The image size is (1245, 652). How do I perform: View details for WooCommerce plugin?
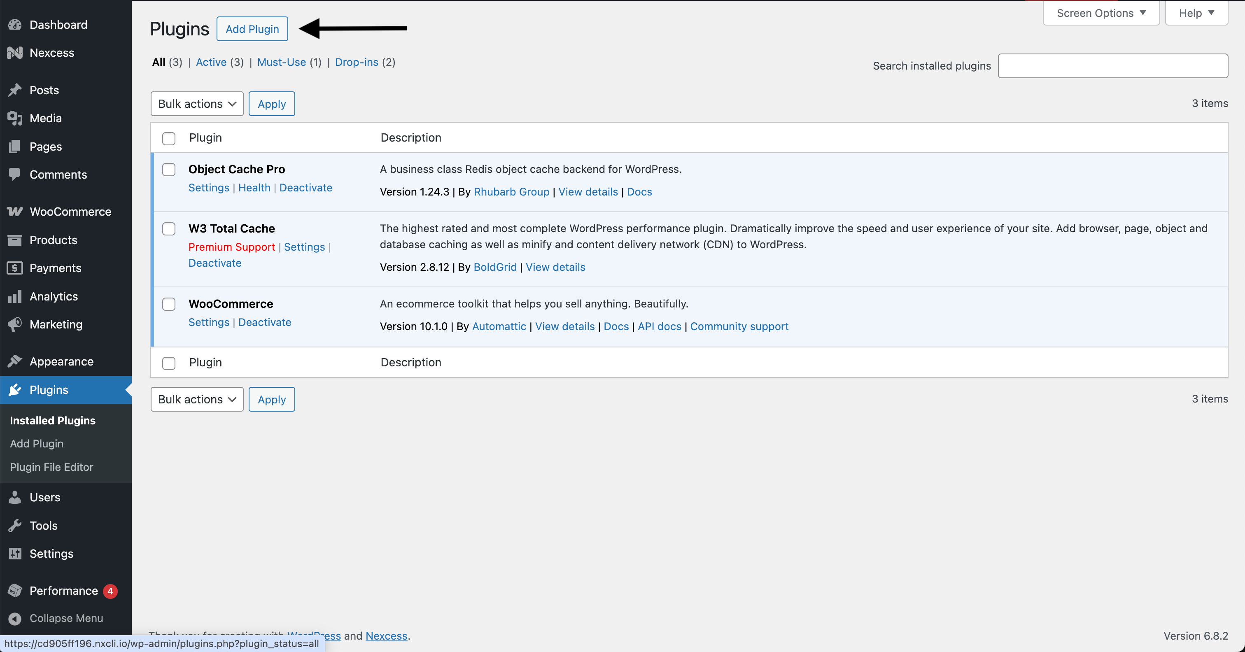(x=564, y=326)
